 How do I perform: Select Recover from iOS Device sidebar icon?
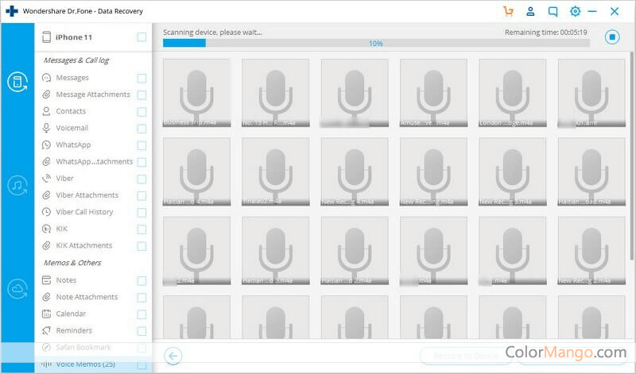click(x=17, y=81)
